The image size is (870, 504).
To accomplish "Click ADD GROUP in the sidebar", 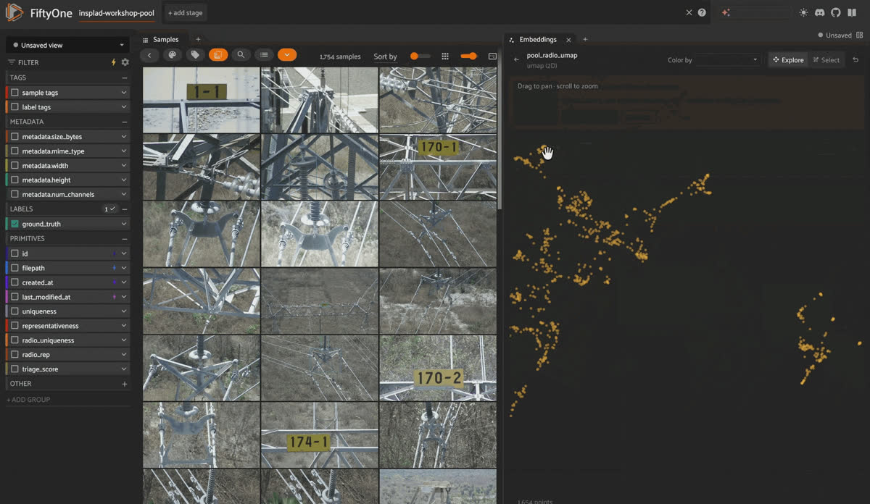I will click(28, 400).
